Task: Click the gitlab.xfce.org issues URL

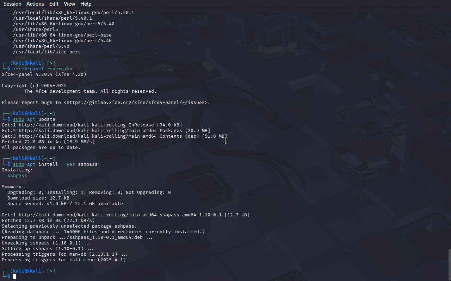Action: tap(137, 103)
